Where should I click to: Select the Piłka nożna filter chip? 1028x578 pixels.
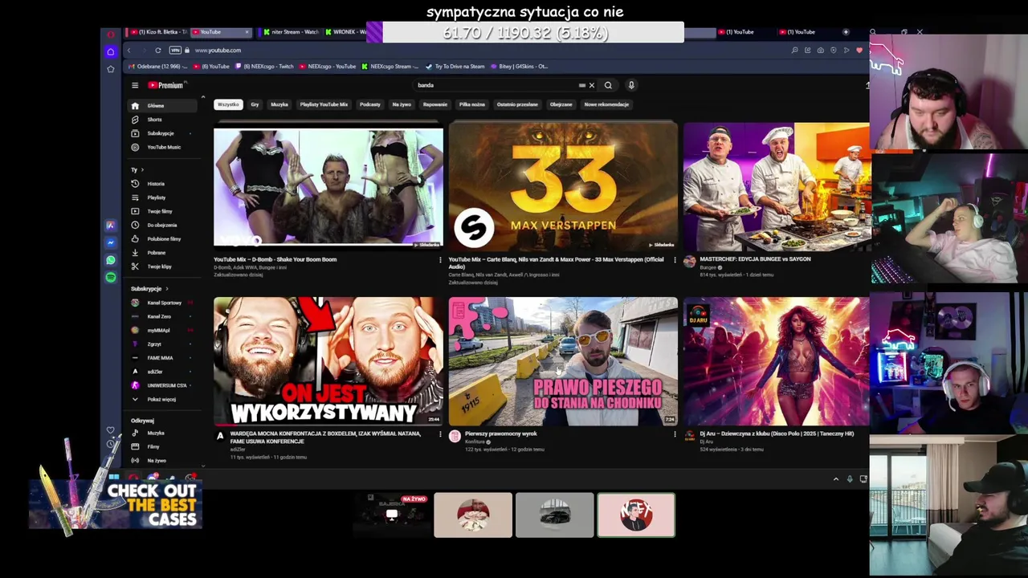coord(472,104)
